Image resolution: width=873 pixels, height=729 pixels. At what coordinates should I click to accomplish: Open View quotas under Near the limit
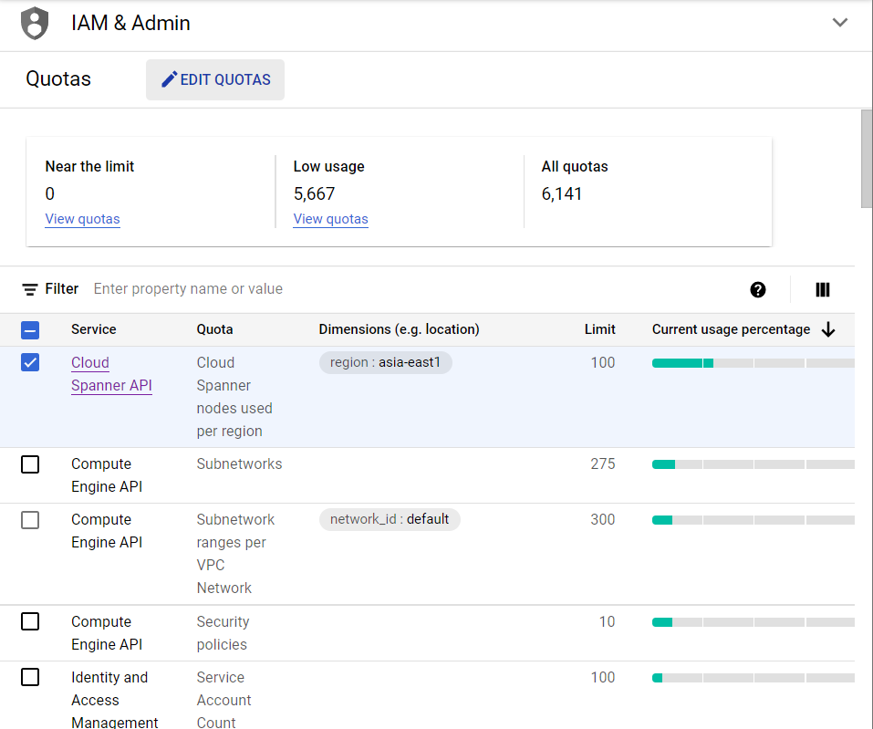pos(82,219)
